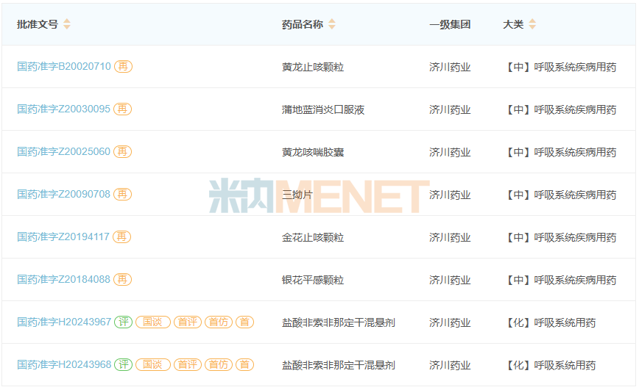The height and width of the screenshot is (390, 639).
Task: Click the 药品名称 column header
Action: pos(303,24)
